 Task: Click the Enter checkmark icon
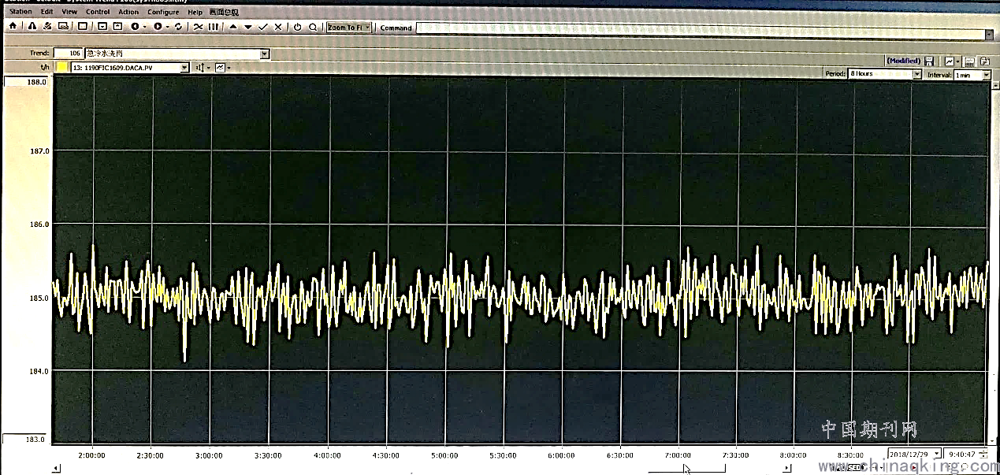(x=262, y=27)
